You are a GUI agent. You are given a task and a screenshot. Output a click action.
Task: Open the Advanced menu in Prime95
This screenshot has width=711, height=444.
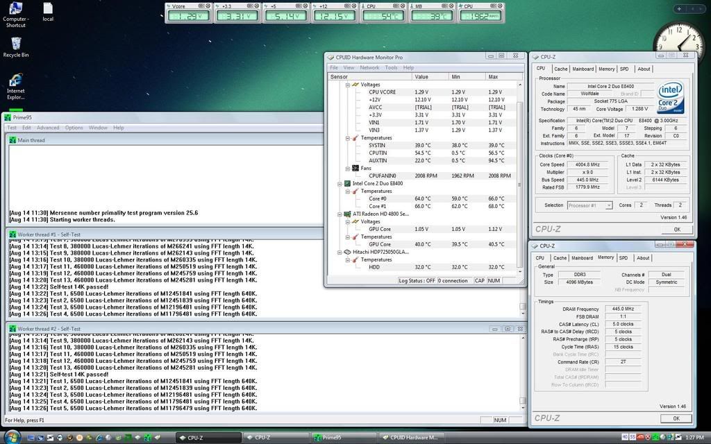coord(48,128)
